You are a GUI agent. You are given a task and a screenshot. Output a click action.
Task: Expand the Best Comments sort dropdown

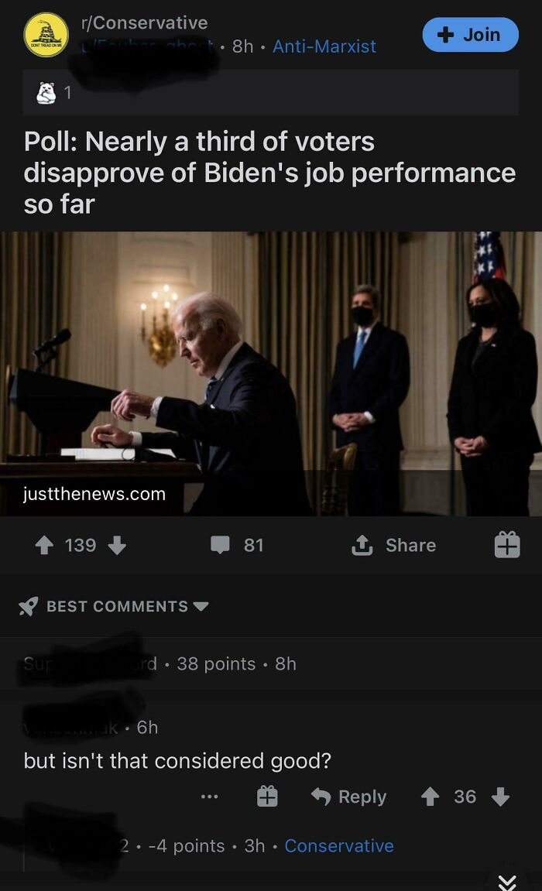pos(114,606)
